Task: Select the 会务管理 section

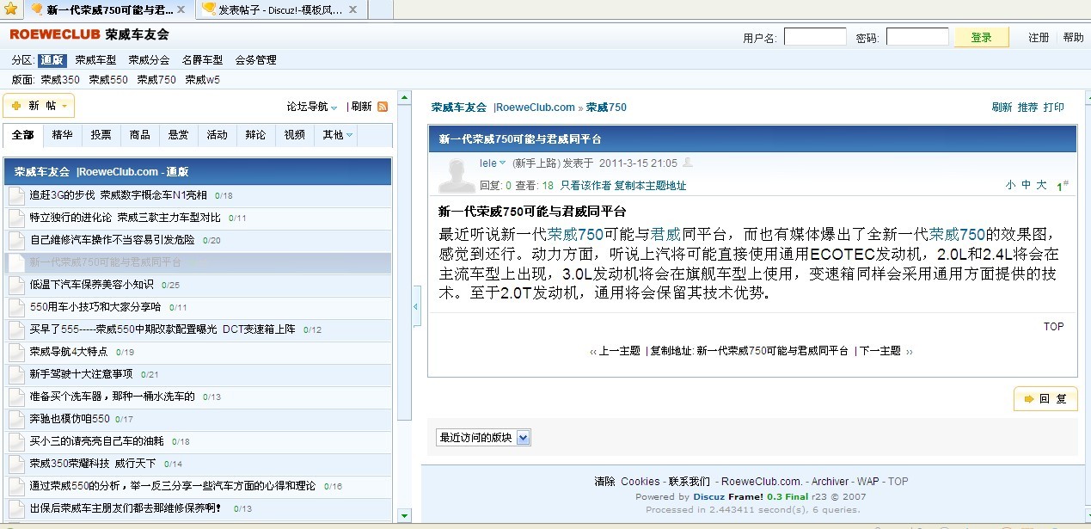Action: (255, 60)
